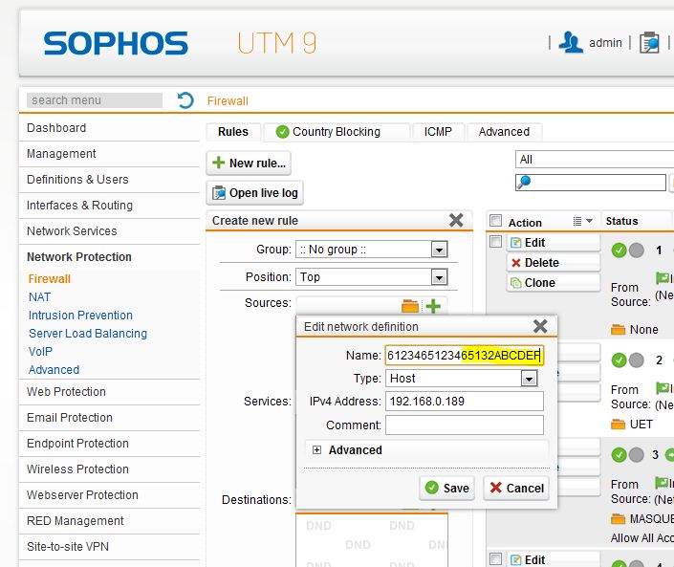Open the folder icon next to Sources
Screen dimensions: 674x567
[410, 306]
